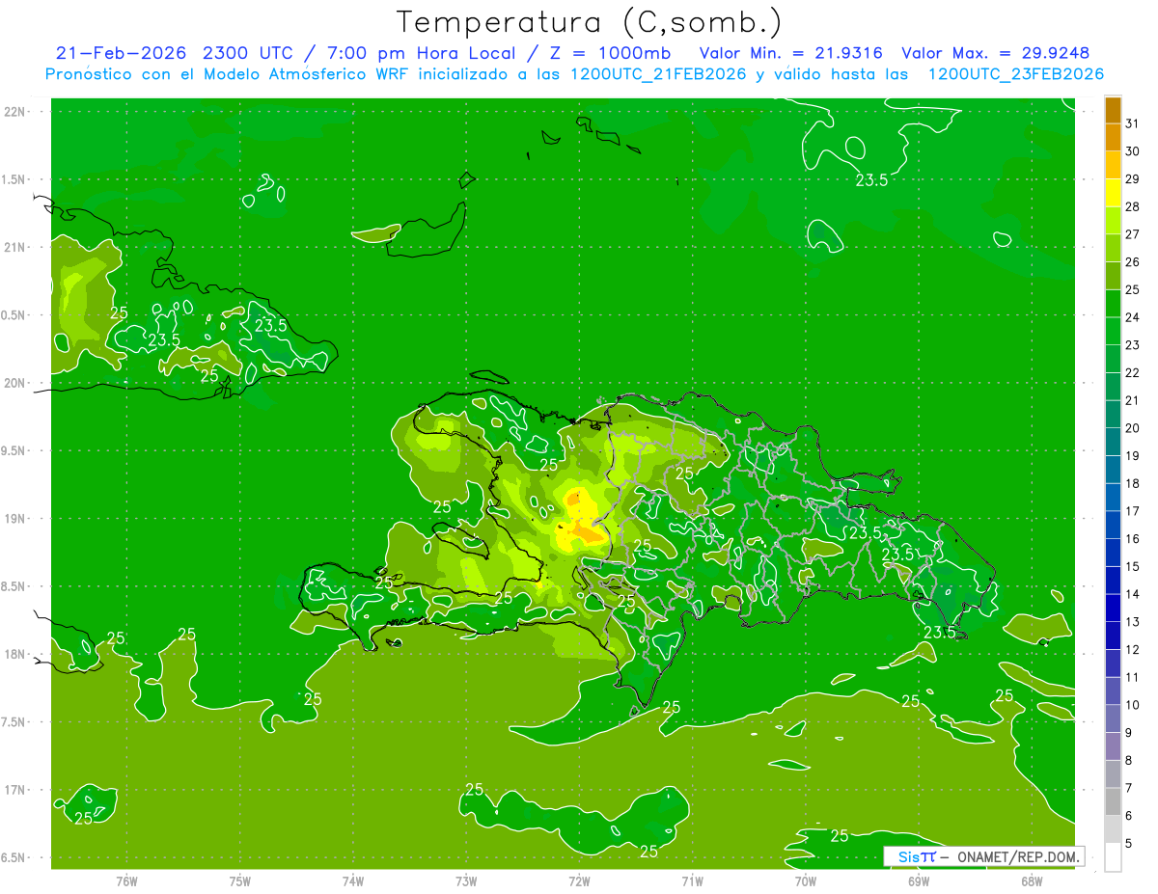Select the green swatch between 23 and 24
1158x894 pixels.
1113,332
